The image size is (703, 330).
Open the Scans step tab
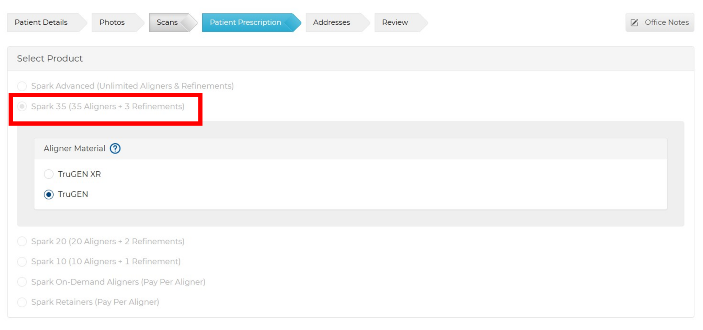[x=167, y=22]
